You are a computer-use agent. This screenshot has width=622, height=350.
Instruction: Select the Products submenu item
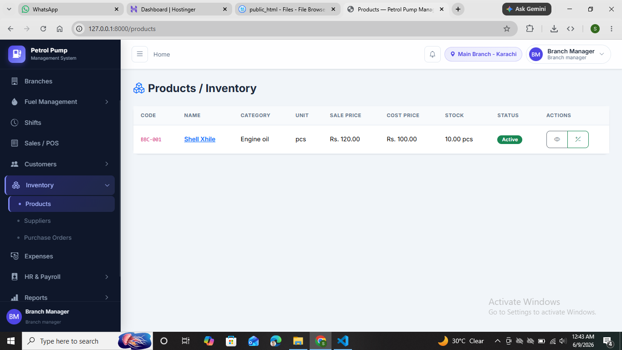point(61,204)
